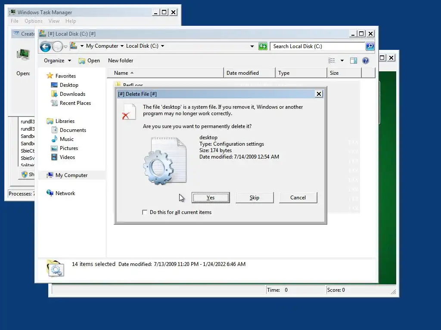Image resolution: width=441 pixels, height=330 pixels.
Task: Click New folder in toolbar
Action: point(121,61)
